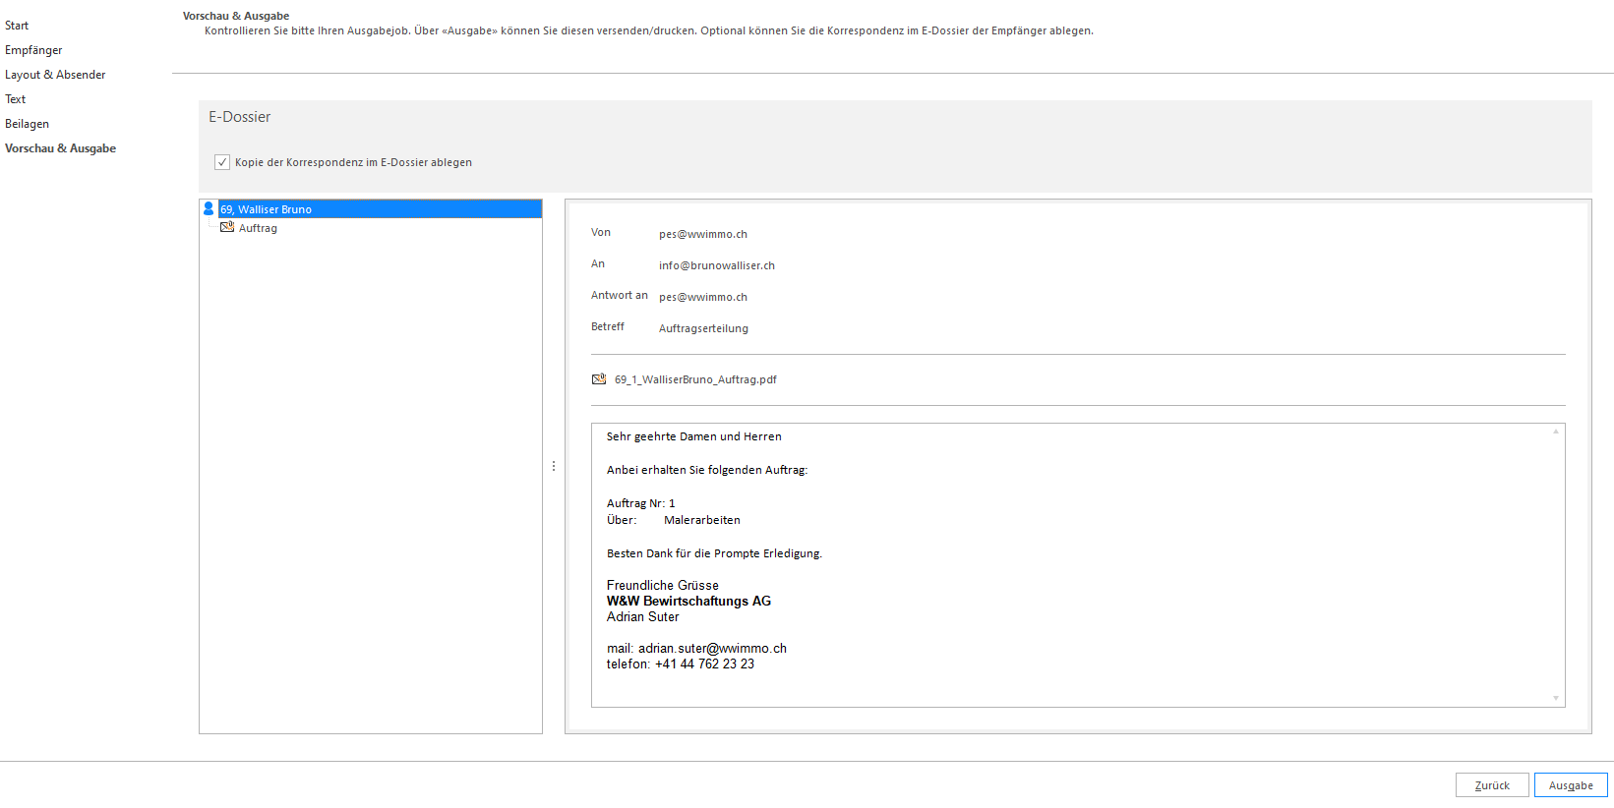This screenshot has height=808, width=1614.
Task: Open attachment 69_1_WalliserBruno_Auftrag.pdf
Action: [x=695, y=379]
